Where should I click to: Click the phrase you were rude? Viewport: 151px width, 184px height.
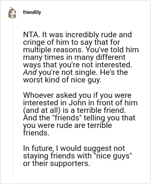[x=48, y=125]
